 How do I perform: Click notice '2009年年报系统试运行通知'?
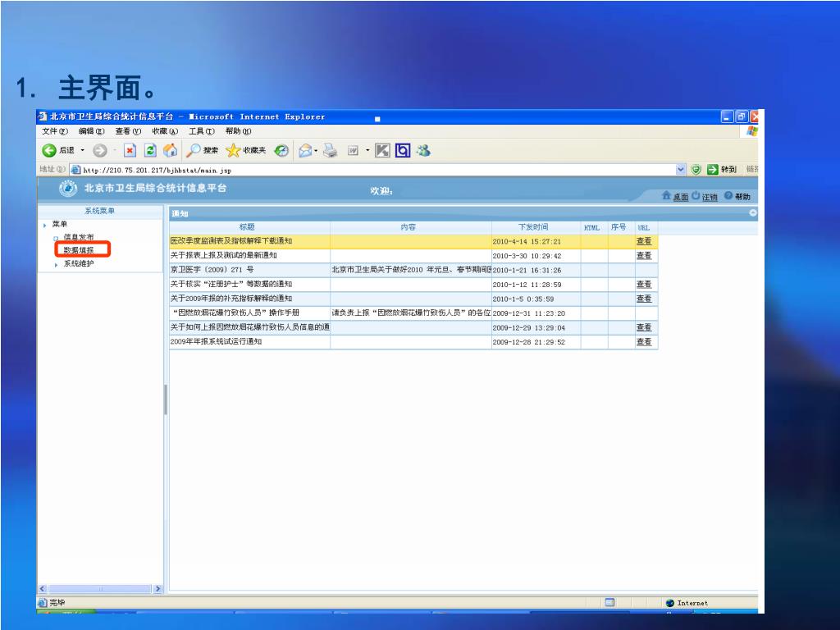click(216, 342)
